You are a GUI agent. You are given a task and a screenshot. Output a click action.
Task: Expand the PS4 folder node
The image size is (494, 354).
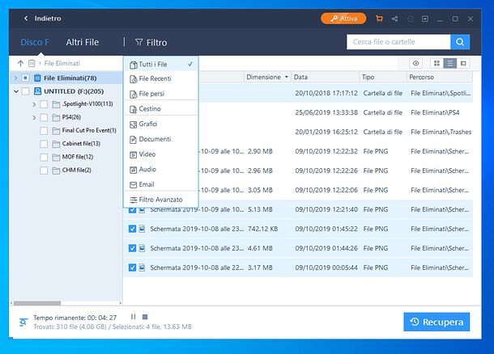[34, 117]
